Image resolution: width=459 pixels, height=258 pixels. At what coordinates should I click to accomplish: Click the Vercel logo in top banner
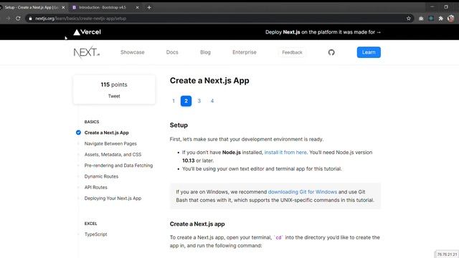coord(87,32)
